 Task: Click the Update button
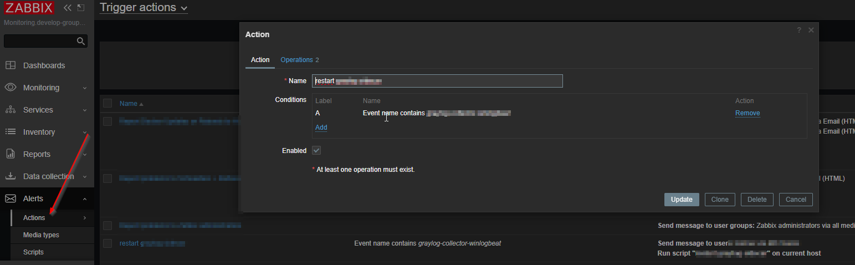(x=682, y=200)
